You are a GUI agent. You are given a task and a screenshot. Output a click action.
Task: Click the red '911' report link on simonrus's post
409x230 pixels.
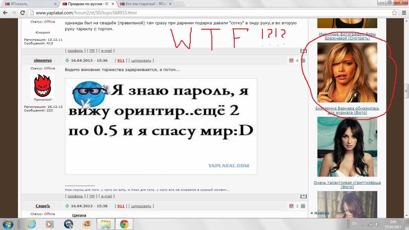pyautogui.click(x=121, y=60)
